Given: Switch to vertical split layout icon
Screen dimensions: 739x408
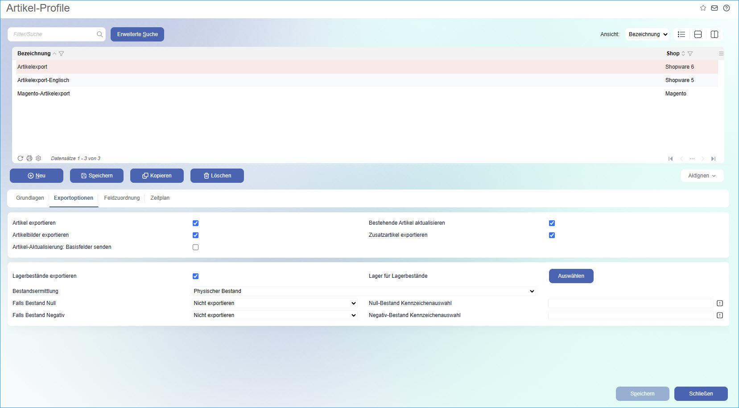Looking at the screenshot, I should pos(714,34).
